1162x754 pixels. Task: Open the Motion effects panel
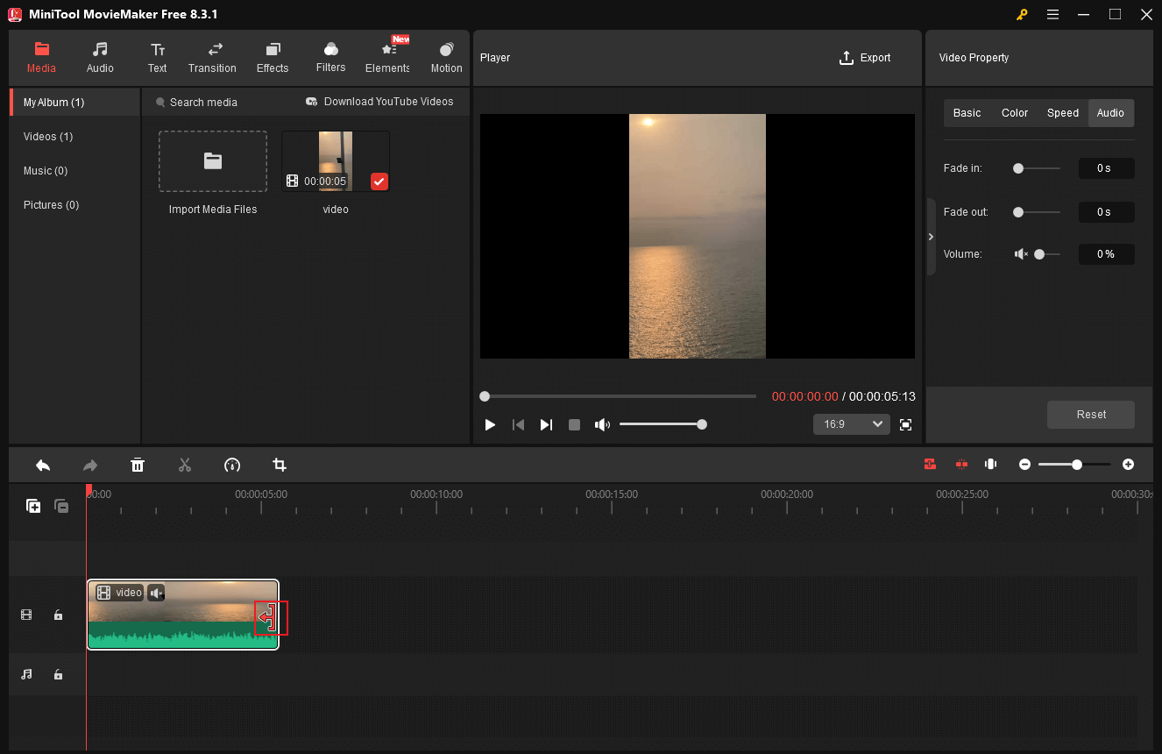pyautogui.click(x=446, y=57)
